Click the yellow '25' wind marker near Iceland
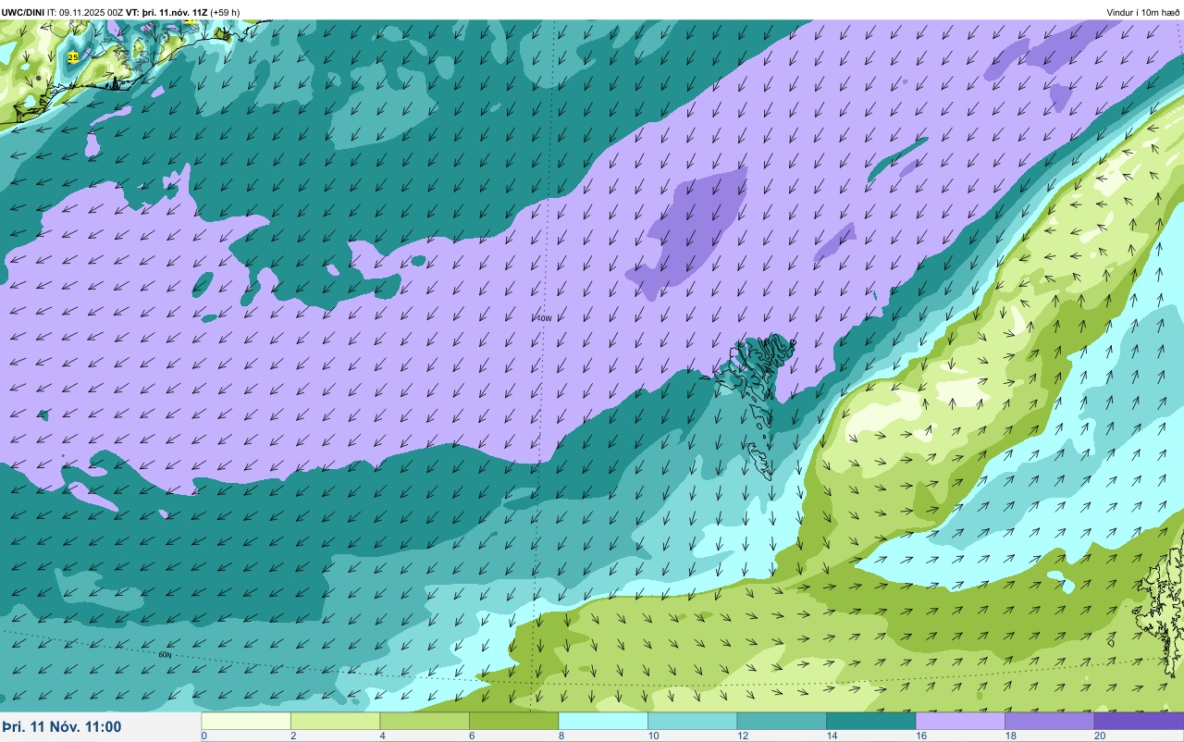Viewport: 1184px width, 742px height. coord(73,57)
